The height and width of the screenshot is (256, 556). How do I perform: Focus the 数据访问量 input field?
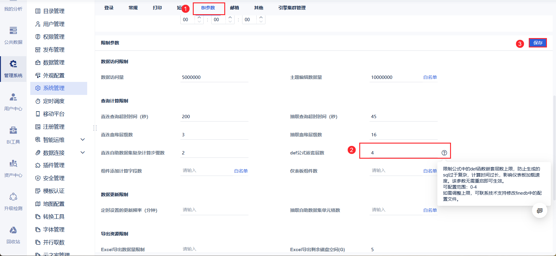coord(214,77)
